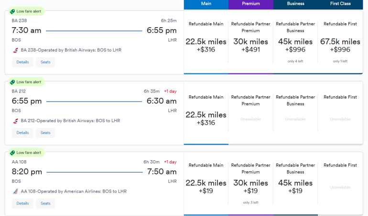This screenshot has width=368, height=216.
Task: Expand Details for flight BA 212
Action: click(22, 133)
